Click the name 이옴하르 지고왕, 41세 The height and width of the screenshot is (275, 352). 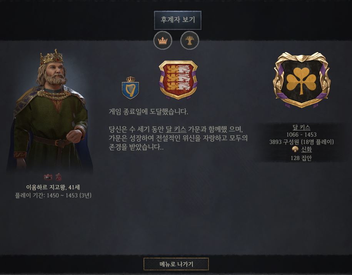(53, 187)
